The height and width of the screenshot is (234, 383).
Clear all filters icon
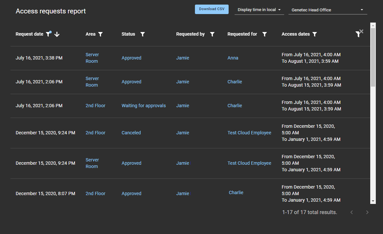(x=359, y=33)
